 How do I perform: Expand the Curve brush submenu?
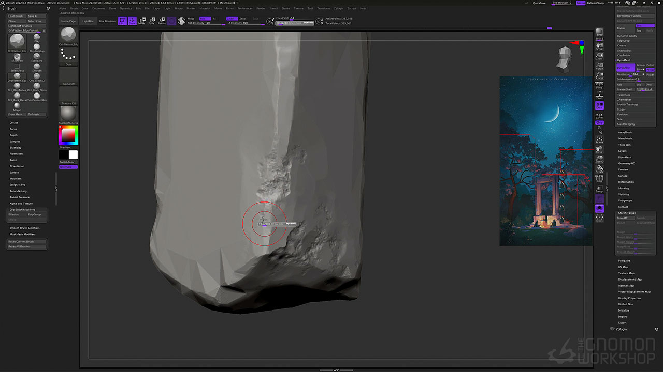coord(13,129)
